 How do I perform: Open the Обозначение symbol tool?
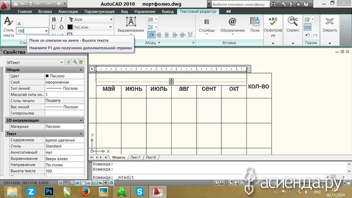232,26
